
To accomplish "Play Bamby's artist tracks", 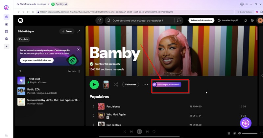I will [94, 85].
